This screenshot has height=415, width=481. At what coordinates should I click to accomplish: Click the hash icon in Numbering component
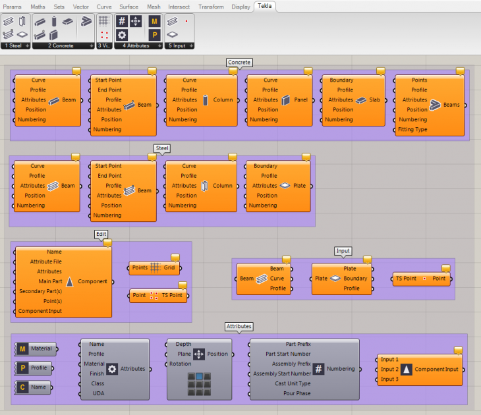319,369
